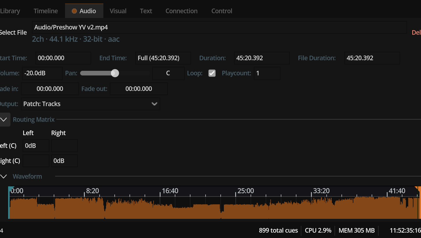Open the Output Patch: Tracks dropdown
This screenshot has height=238, width=421.
tap(91, 104)
